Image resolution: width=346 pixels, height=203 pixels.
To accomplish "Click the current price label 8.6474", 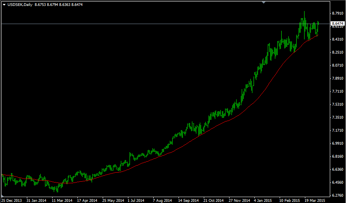I will click(337, 23).
